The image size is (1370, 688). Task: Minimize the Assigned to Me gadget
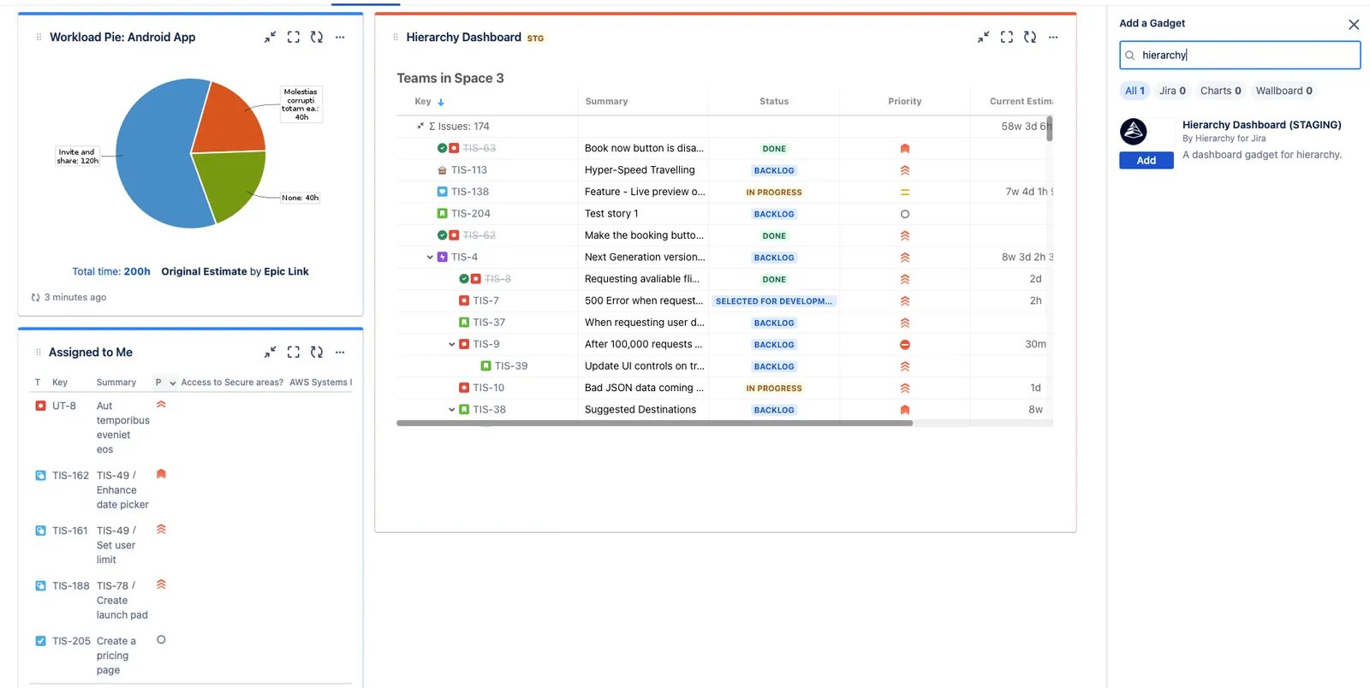[270, 352]
